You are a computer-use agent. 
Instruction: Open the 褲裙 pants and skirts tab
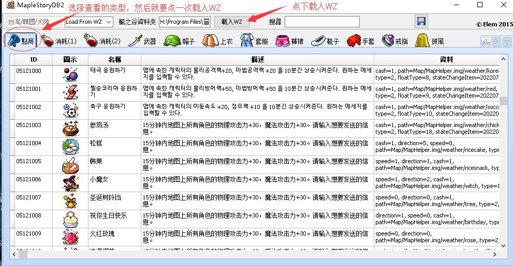pos(289,41)
